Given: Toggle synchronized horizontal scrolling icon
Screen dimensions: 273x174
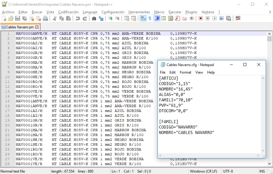Looking at the screenshot, I should coord(134,18).
